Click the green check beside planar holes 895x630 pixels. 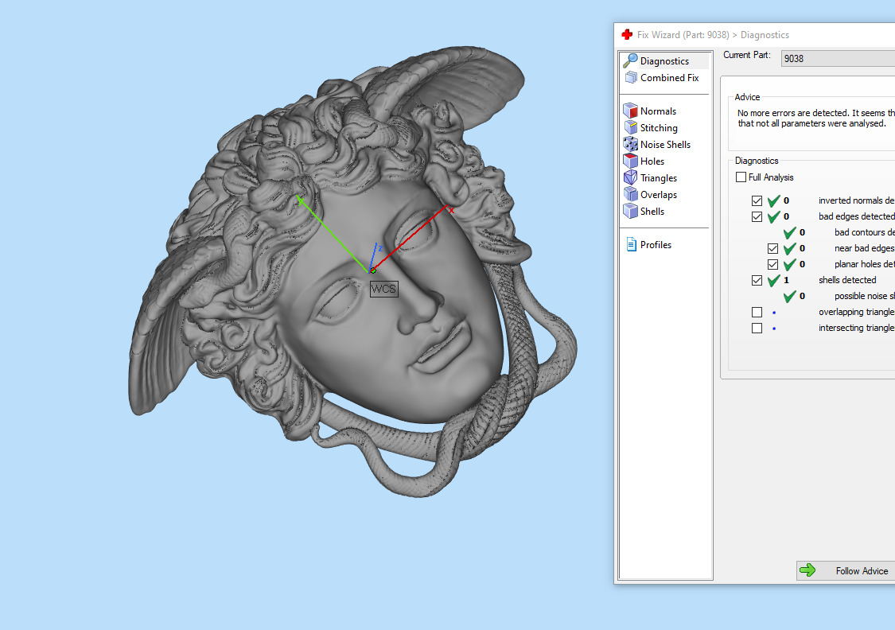coord(790,264)
